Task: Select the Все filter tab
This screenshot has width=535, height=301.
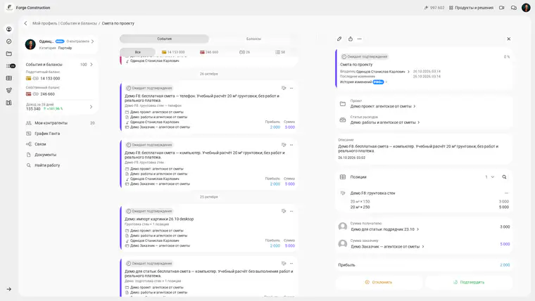Action: click(137, 52)
